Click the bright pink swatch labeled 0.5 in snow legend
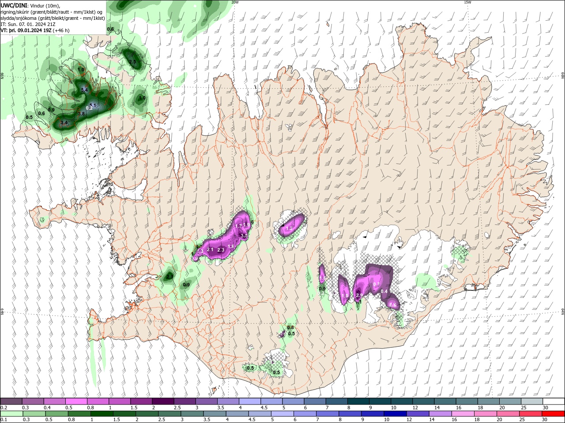565x423 pixels. click(76, 401)
